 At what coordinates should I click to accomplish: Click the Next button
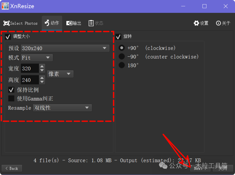pos(201,168)
